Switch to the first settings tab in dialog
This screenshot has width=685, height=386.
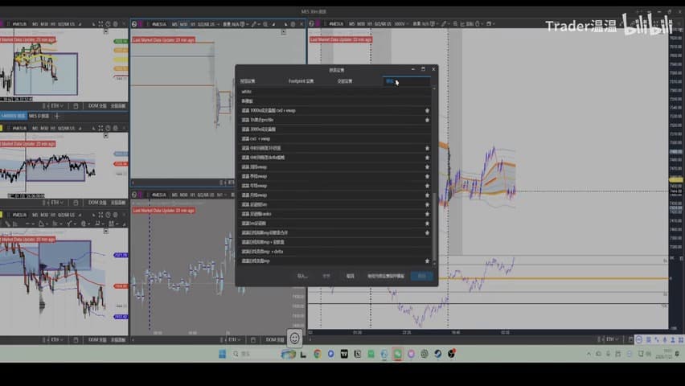coord(248,81)
